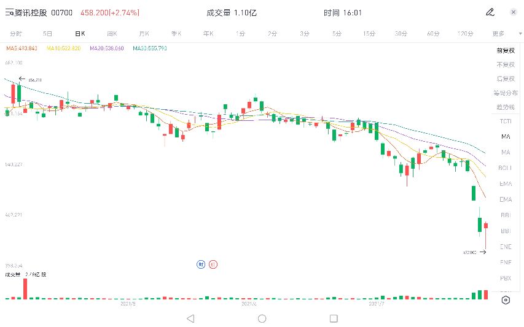Image resolution: width=524 pixels, height=327 pixels.
Task: Click the 398.354 price axis label
Action: point(14,266)
